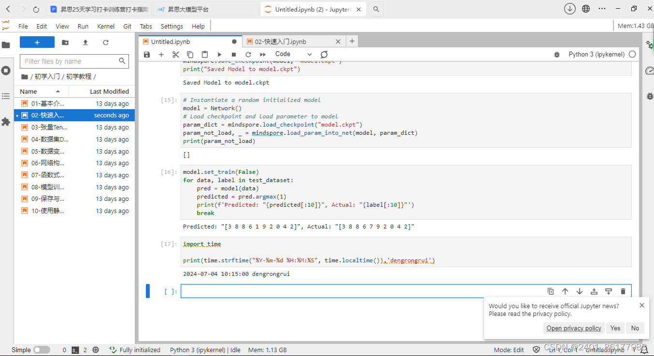Click the empty code cell input
The width and height of the screenshot is (654, 356).
coord(406,291)
